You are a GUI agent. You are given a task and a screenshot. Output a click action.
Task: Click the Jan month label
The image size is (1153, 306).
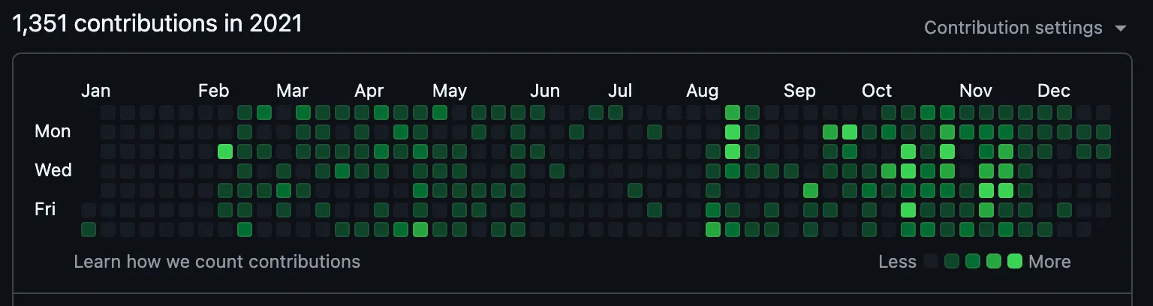(x=95, y=91)
